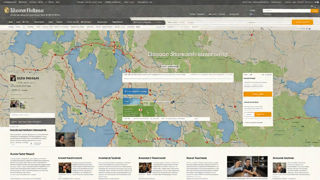This screenshot has width=320, height=180.
Task: Open the avatar photo in left sidebar panel
Action: [13, 78]
